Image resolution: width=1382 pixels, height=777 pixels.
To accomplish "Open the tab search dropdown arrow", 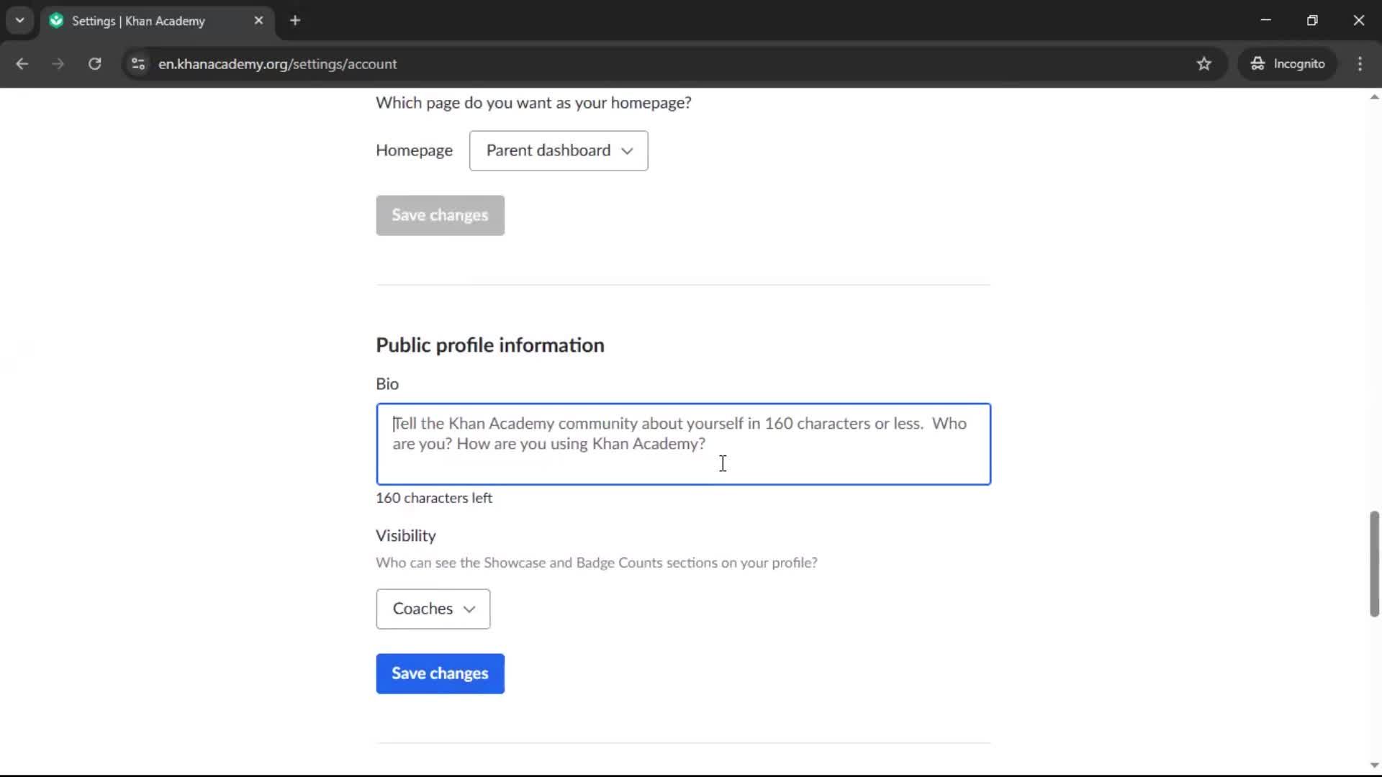I will coord(20,20).
